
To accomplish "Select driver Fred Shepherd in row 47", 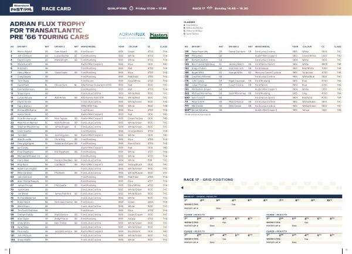I will coord(25,152).
